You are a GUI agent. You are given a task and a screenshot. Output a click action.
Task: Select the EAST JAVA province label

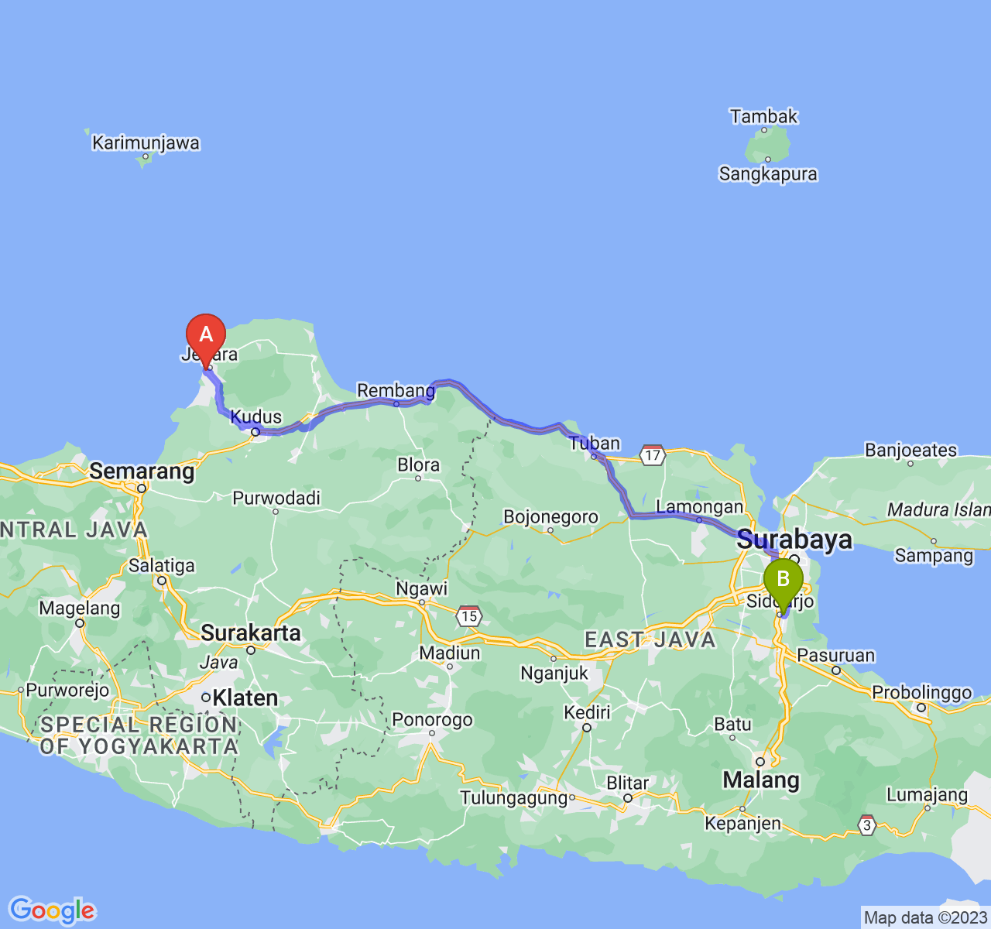(650, 639)
